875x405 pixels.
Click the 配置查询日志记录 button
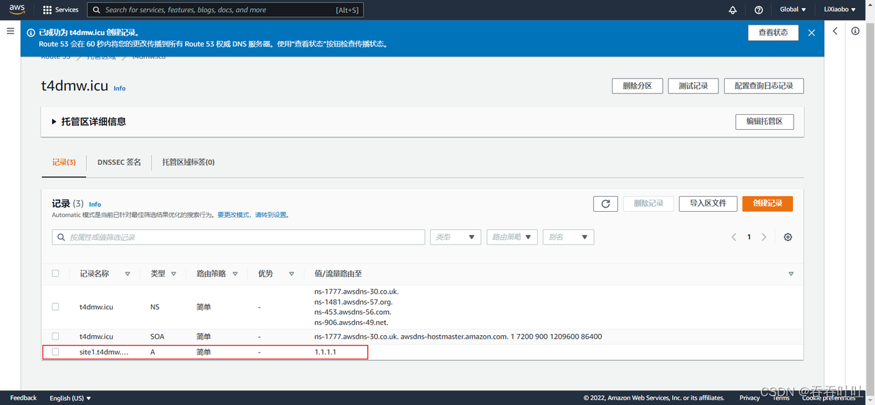(x=764, y=86)
